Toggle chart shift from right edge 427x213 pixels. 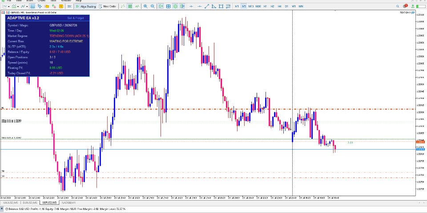(x=182, y=6)
